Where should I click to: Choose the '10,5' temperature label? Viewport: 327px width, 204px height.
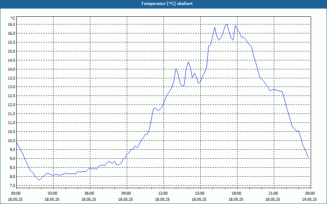(x=12, y=131)
